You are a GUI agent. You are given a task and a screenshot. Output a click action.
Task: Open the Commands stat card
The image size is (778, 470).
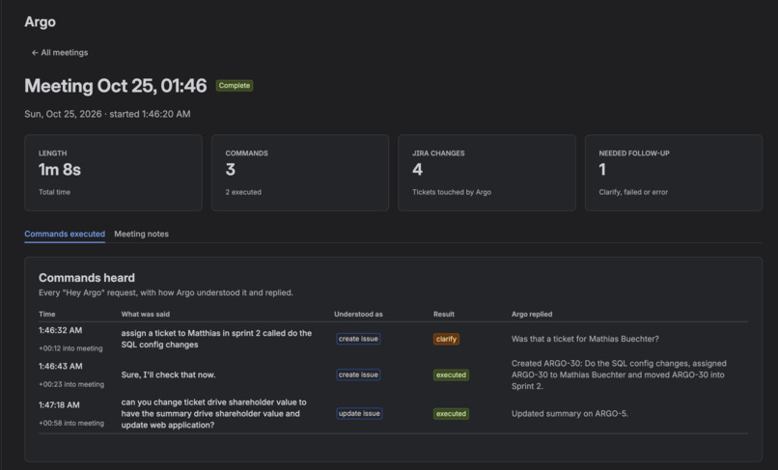(x=300, y=173)
